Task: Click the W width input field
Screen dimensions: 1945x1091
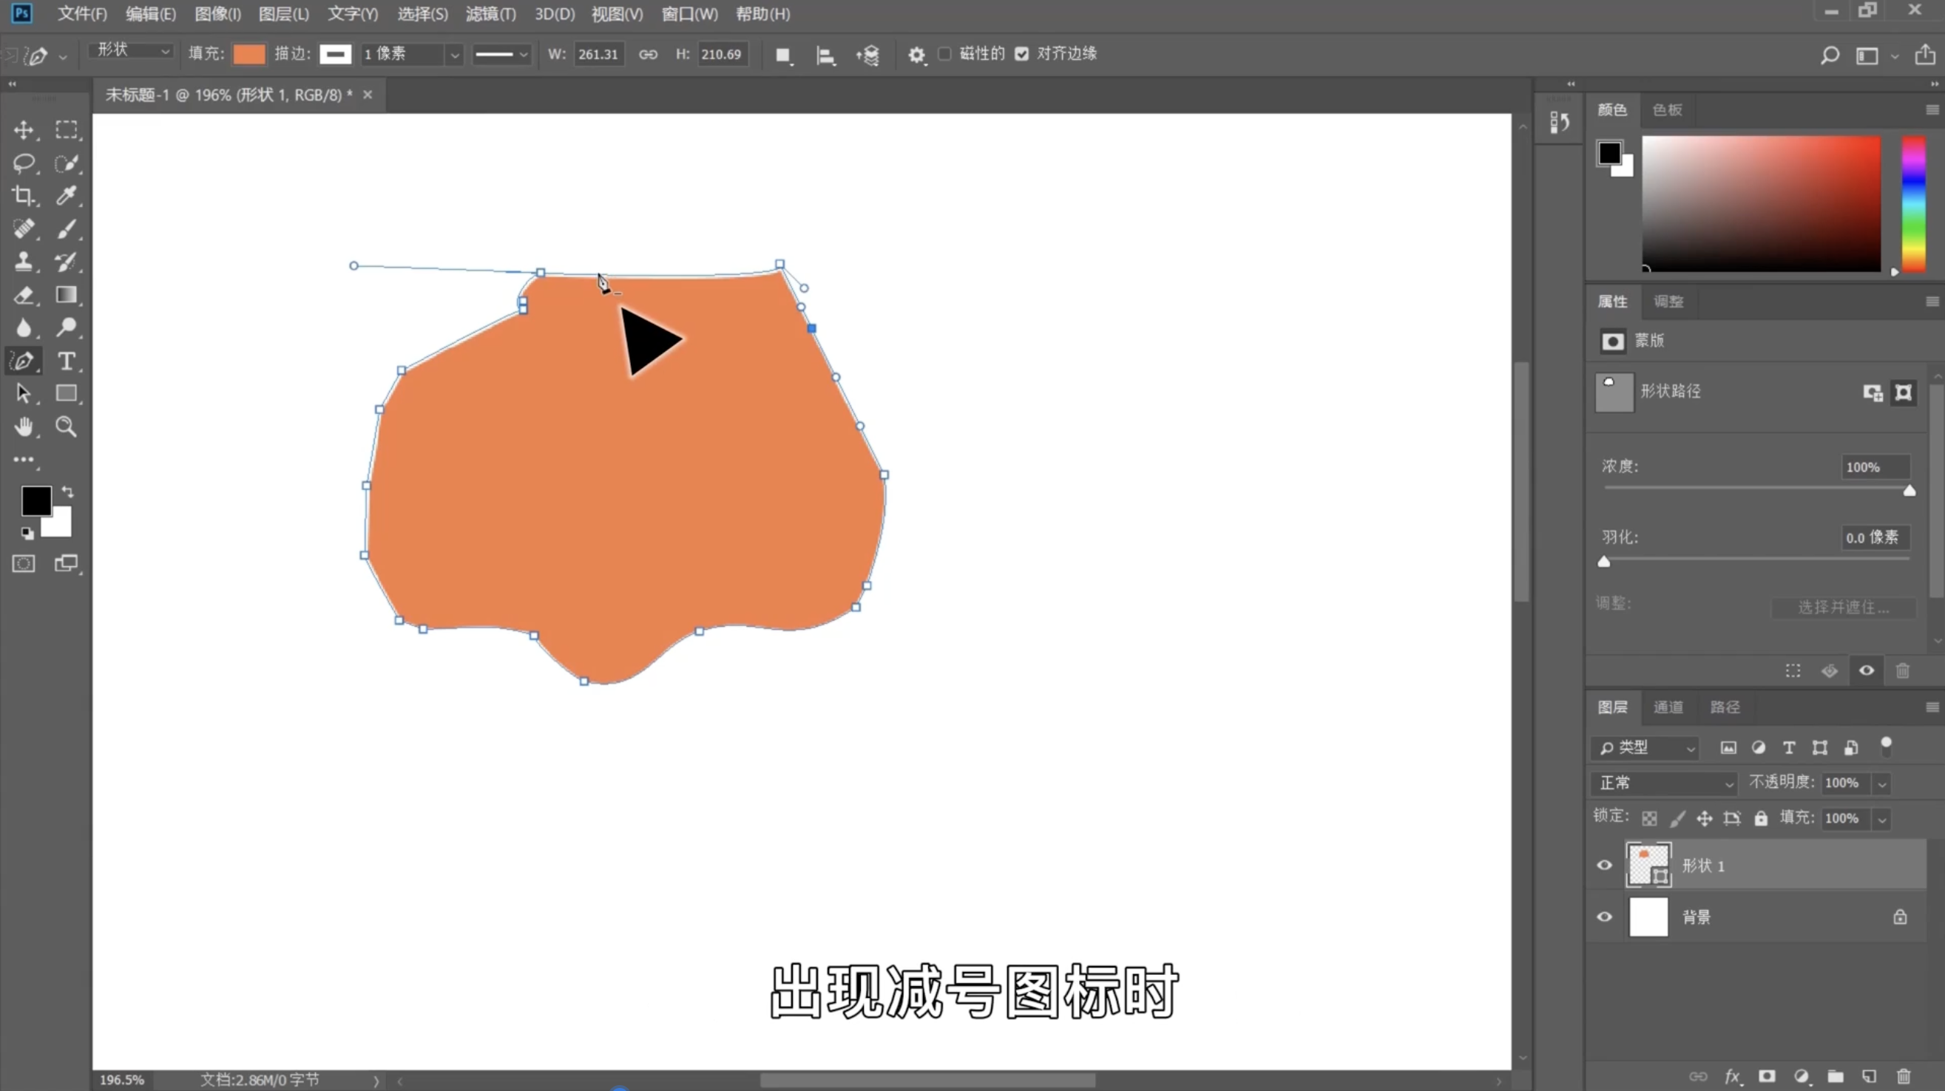Action: point(598,54)
